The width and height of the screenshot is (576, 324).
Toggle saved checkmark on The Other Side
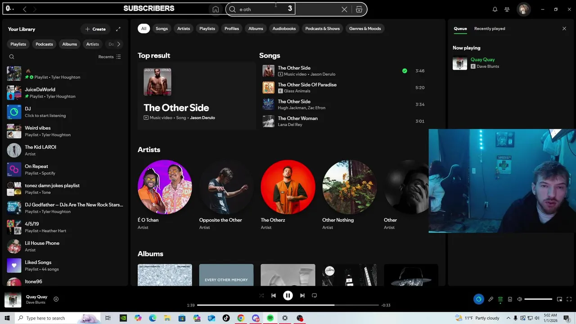tap(405, 71)
